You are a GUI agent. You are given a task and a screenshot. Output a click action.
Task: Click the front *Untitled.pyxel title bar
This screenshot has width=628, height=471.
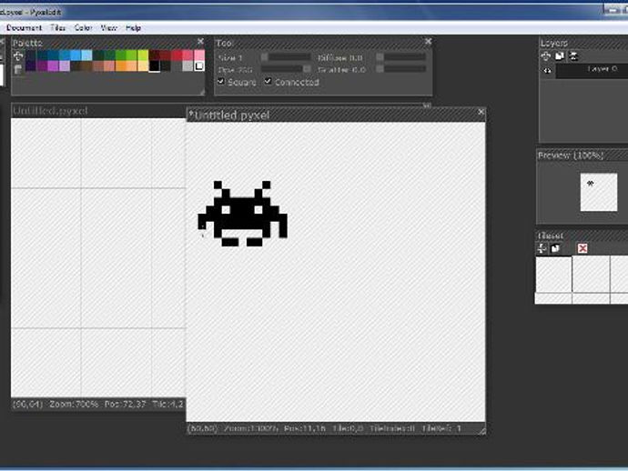point(336,115)
